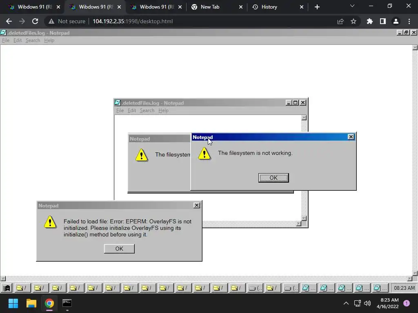Click scroll-right arrow of the maximized Notepad
The width and height of the screenshot is (418, 313).
click(x=410, y=279)
